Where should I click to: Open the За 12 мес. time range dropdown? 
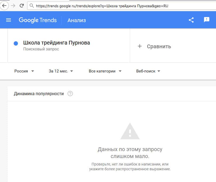61,71
